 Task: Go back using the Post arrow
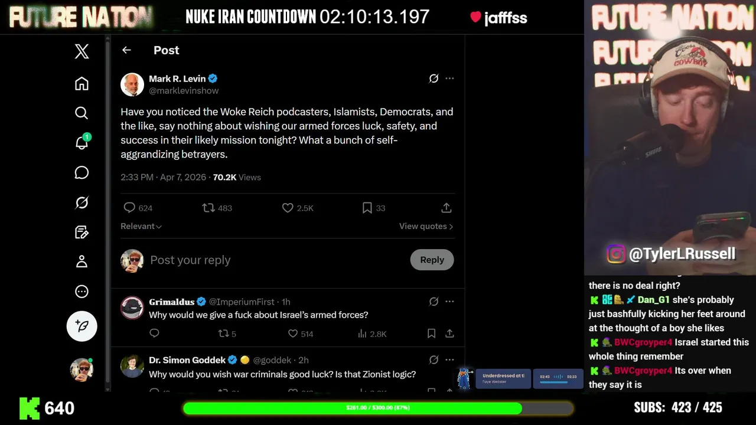[x=126, y=50]
